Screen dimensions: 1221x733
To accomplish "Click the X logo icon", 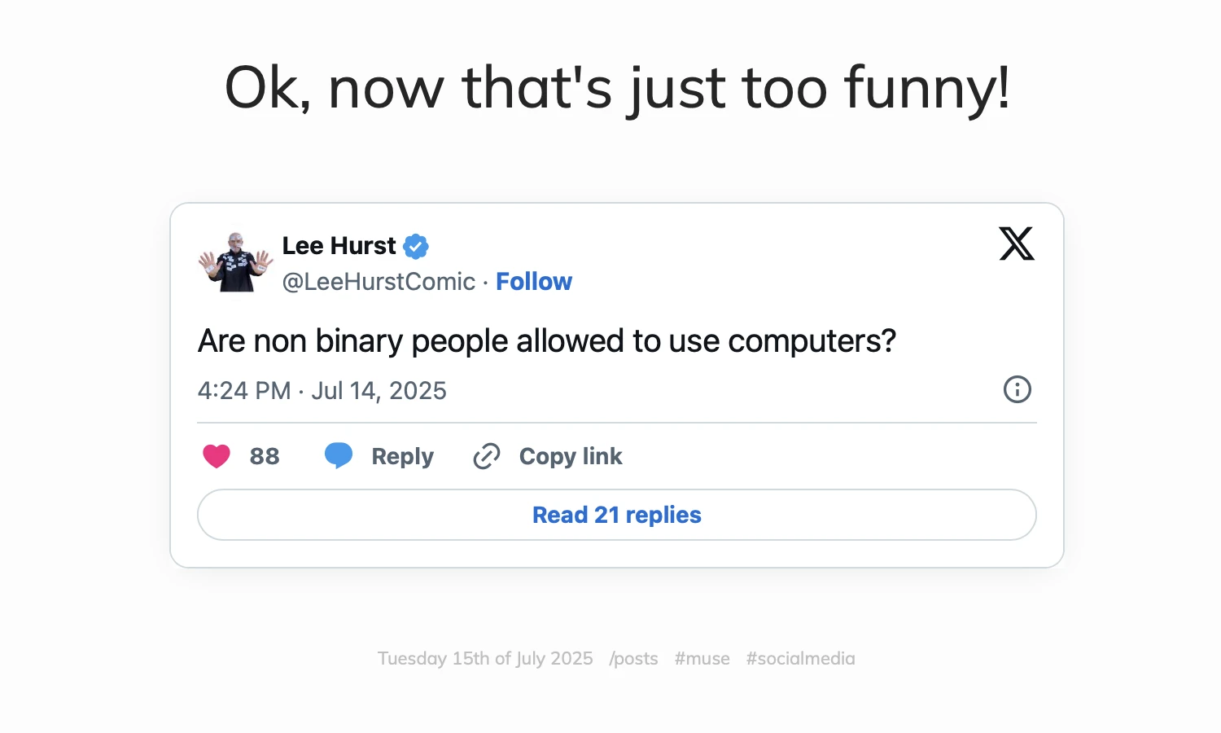I will pyautogui.click(x=1017, y=244).
